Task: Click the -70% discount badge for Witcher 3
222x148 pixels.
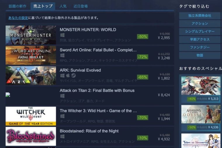Action: pyautogui.click(x=143, y=118)
